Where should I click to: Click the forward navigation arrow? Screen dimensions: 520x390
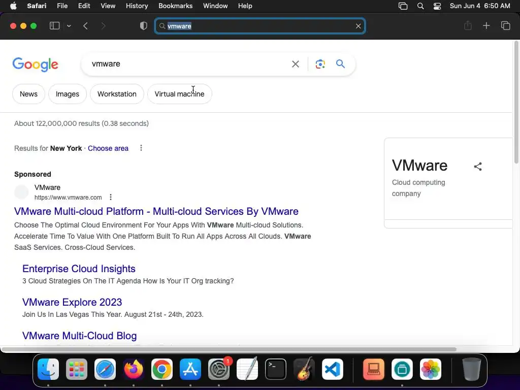pyautogui.click(x=103, y=26)
